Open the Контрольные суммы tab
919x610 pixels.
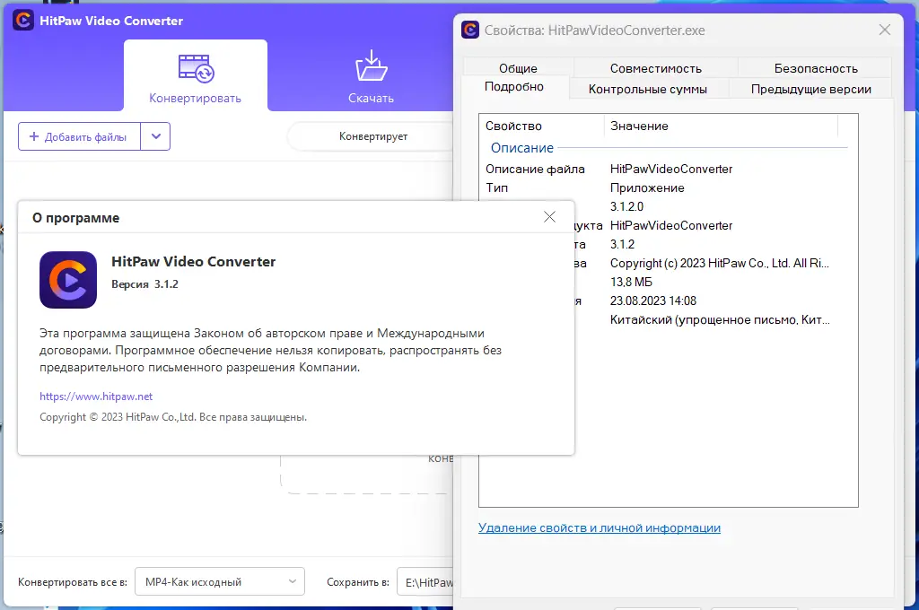(648, 89)
